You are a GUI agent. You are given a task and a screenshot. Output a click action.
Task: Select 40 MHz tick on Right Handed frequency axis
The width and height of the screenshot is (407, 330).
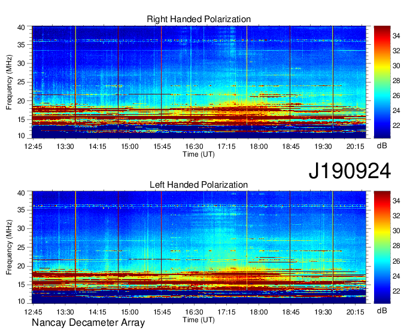22,27
